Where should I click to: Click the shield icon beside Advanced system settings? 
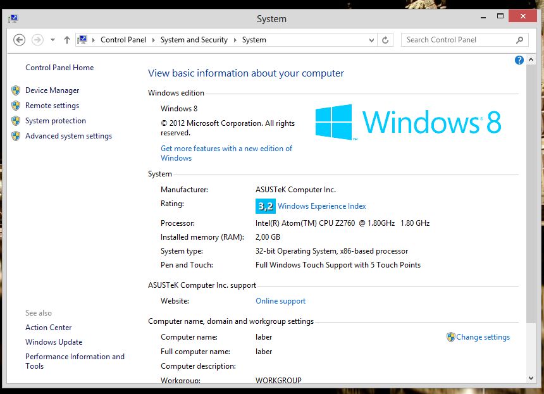[x=16, y=136]
